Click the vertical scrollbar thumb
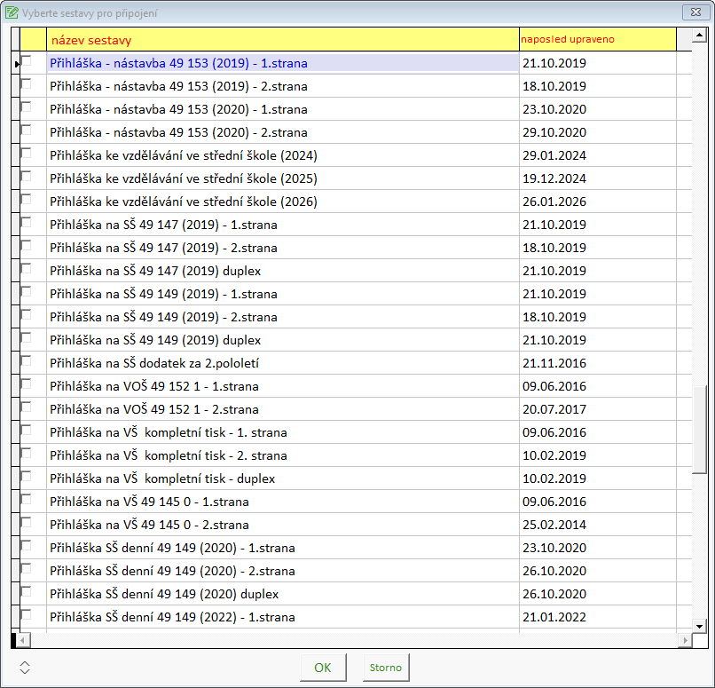715x688 pixels. click(x=698, y=431)
